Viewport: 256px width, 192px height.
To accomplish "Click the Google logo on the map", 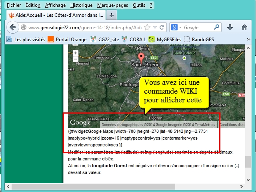I will (x=80, y=122).
